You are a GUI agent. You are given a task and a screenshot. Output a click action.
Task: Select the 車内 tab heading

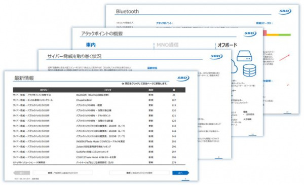(91, 45)
